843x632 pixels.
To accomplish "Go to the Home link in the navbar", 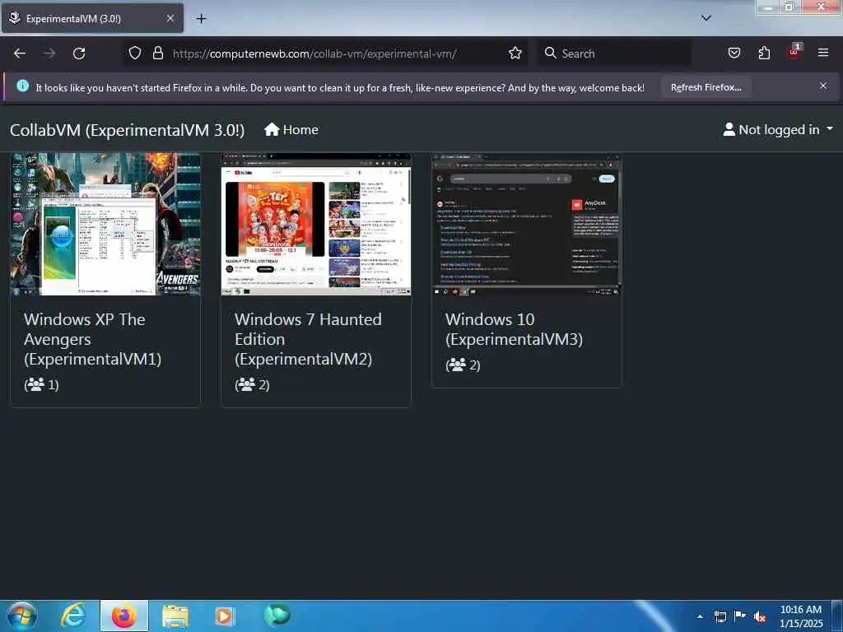I will [x=291, y=129].
